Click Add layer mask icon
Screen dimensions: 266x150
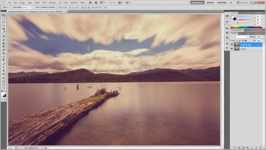point(244,148)
